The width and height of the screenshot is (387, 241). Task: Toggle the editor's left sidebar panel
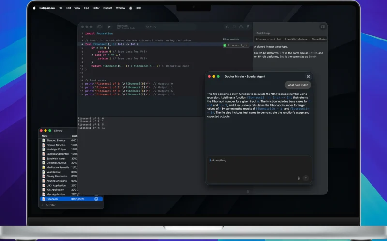coord(99,27)
